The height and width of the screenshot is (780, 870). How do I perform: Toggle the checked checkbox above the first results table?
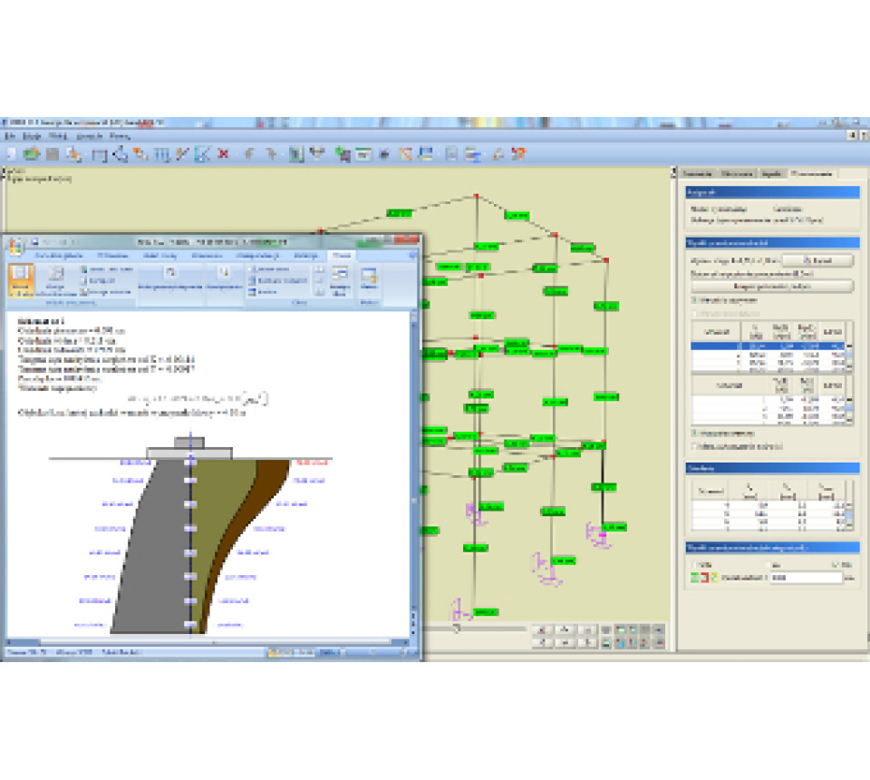click(x=694, y=298)
